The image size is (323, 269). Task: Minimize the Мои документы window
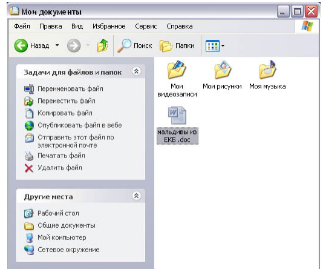click(283, 12)
